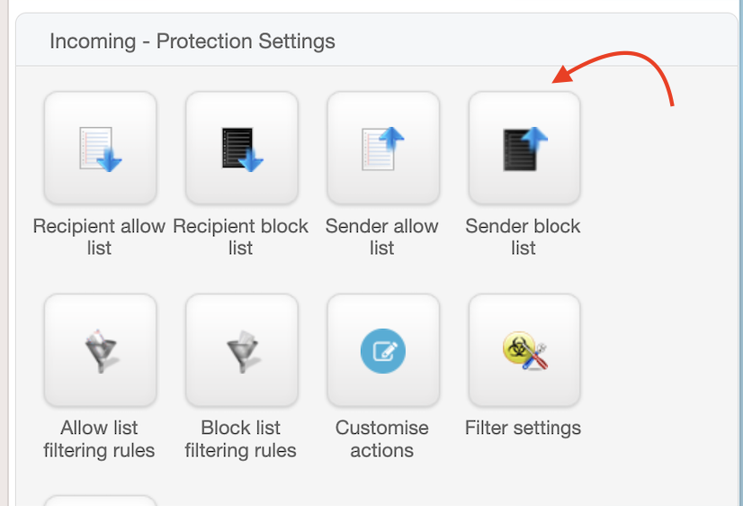Click the blue Customise actions pencil icon

(383, 350)
